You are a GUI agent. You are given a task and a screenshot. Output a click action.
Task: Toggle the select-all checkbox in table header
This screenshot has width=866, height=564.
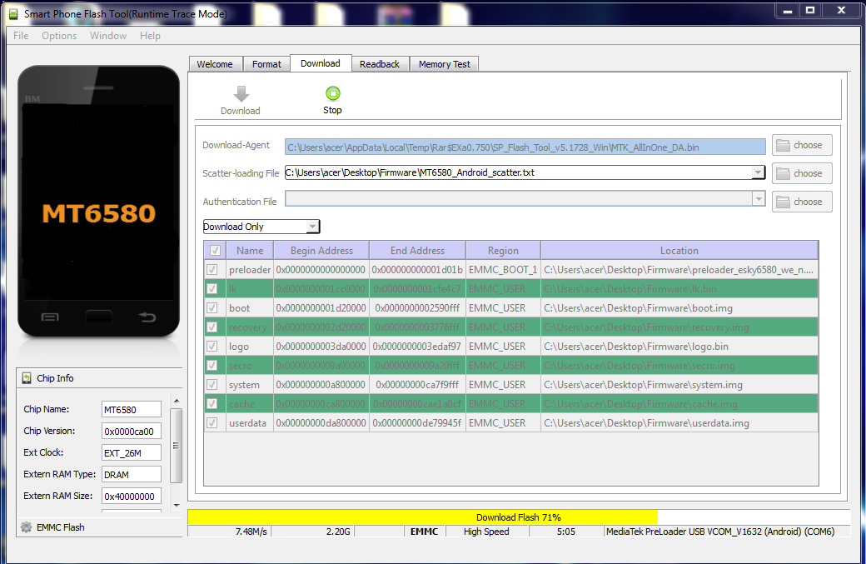coord(215,250)
